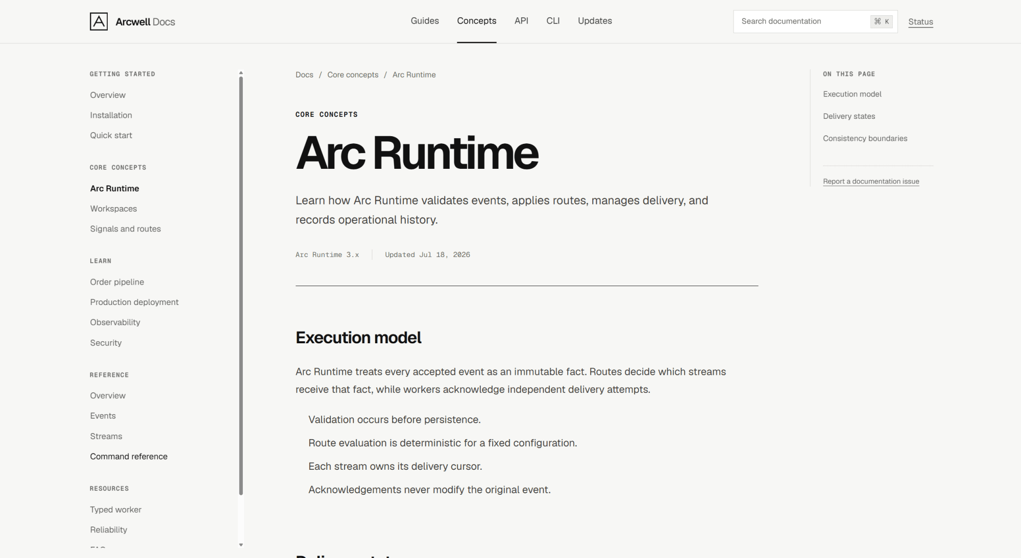The image size is (1021, 558).
Task: Go to the Installation page
Action: tap(111, 115)
